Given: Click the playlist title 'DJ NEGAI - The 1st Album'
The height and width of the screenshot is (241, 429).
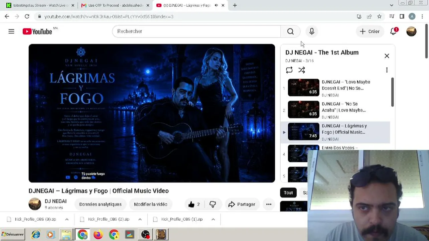Looking at the screenshot, I should 322,53.
